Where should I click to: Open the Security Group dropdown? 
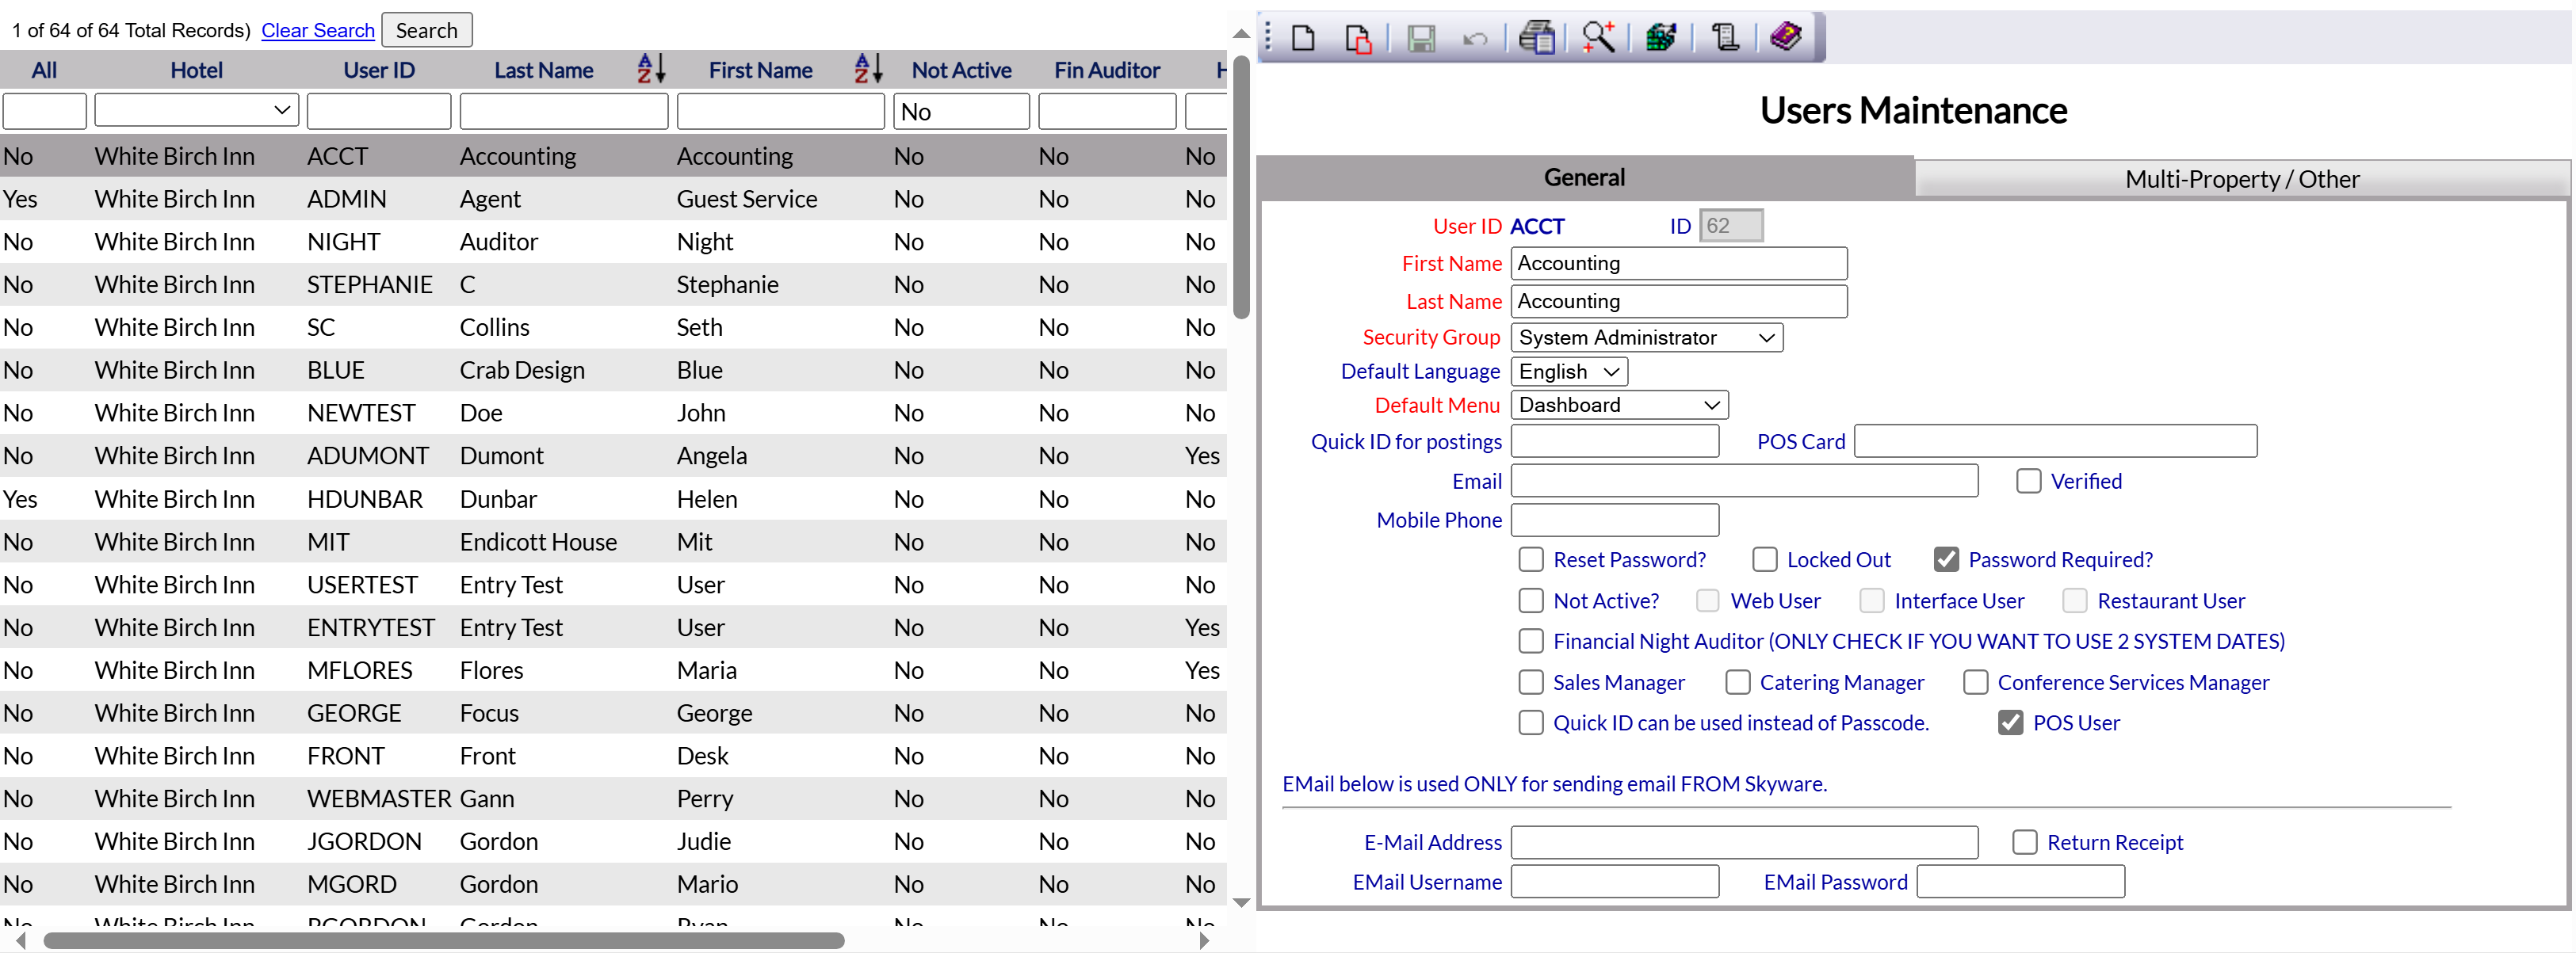pos(1647,337)
